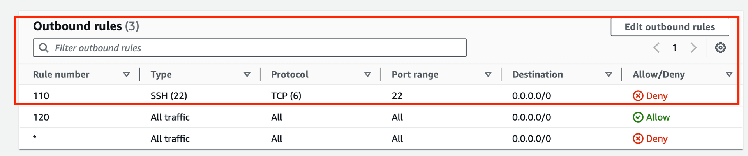Viewport: 748px width, 156px height.
Task: Click the Deny icon on rule 110
Action: pyautogui.click(x=638, y=96)
